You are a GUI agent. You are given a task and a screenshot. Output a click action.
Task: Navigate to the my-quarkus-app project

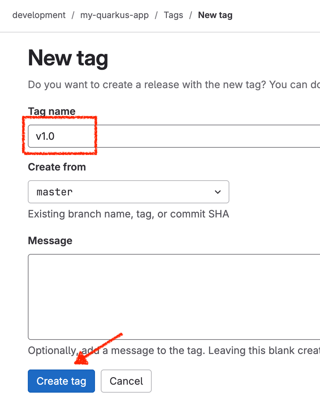(114, 15)
